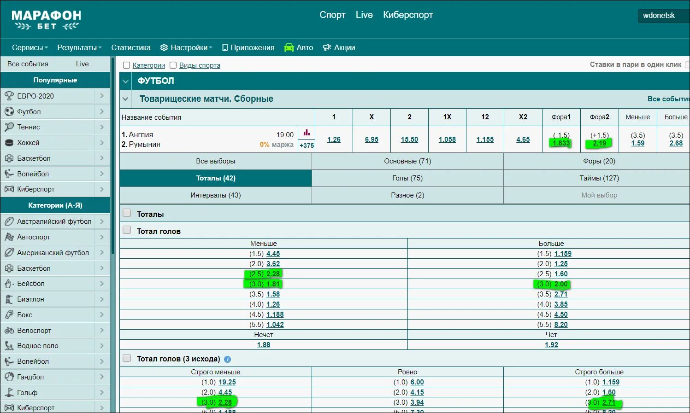The image size is (690, 413).
Task: Click the hockey puck icon
Action: 9,143
